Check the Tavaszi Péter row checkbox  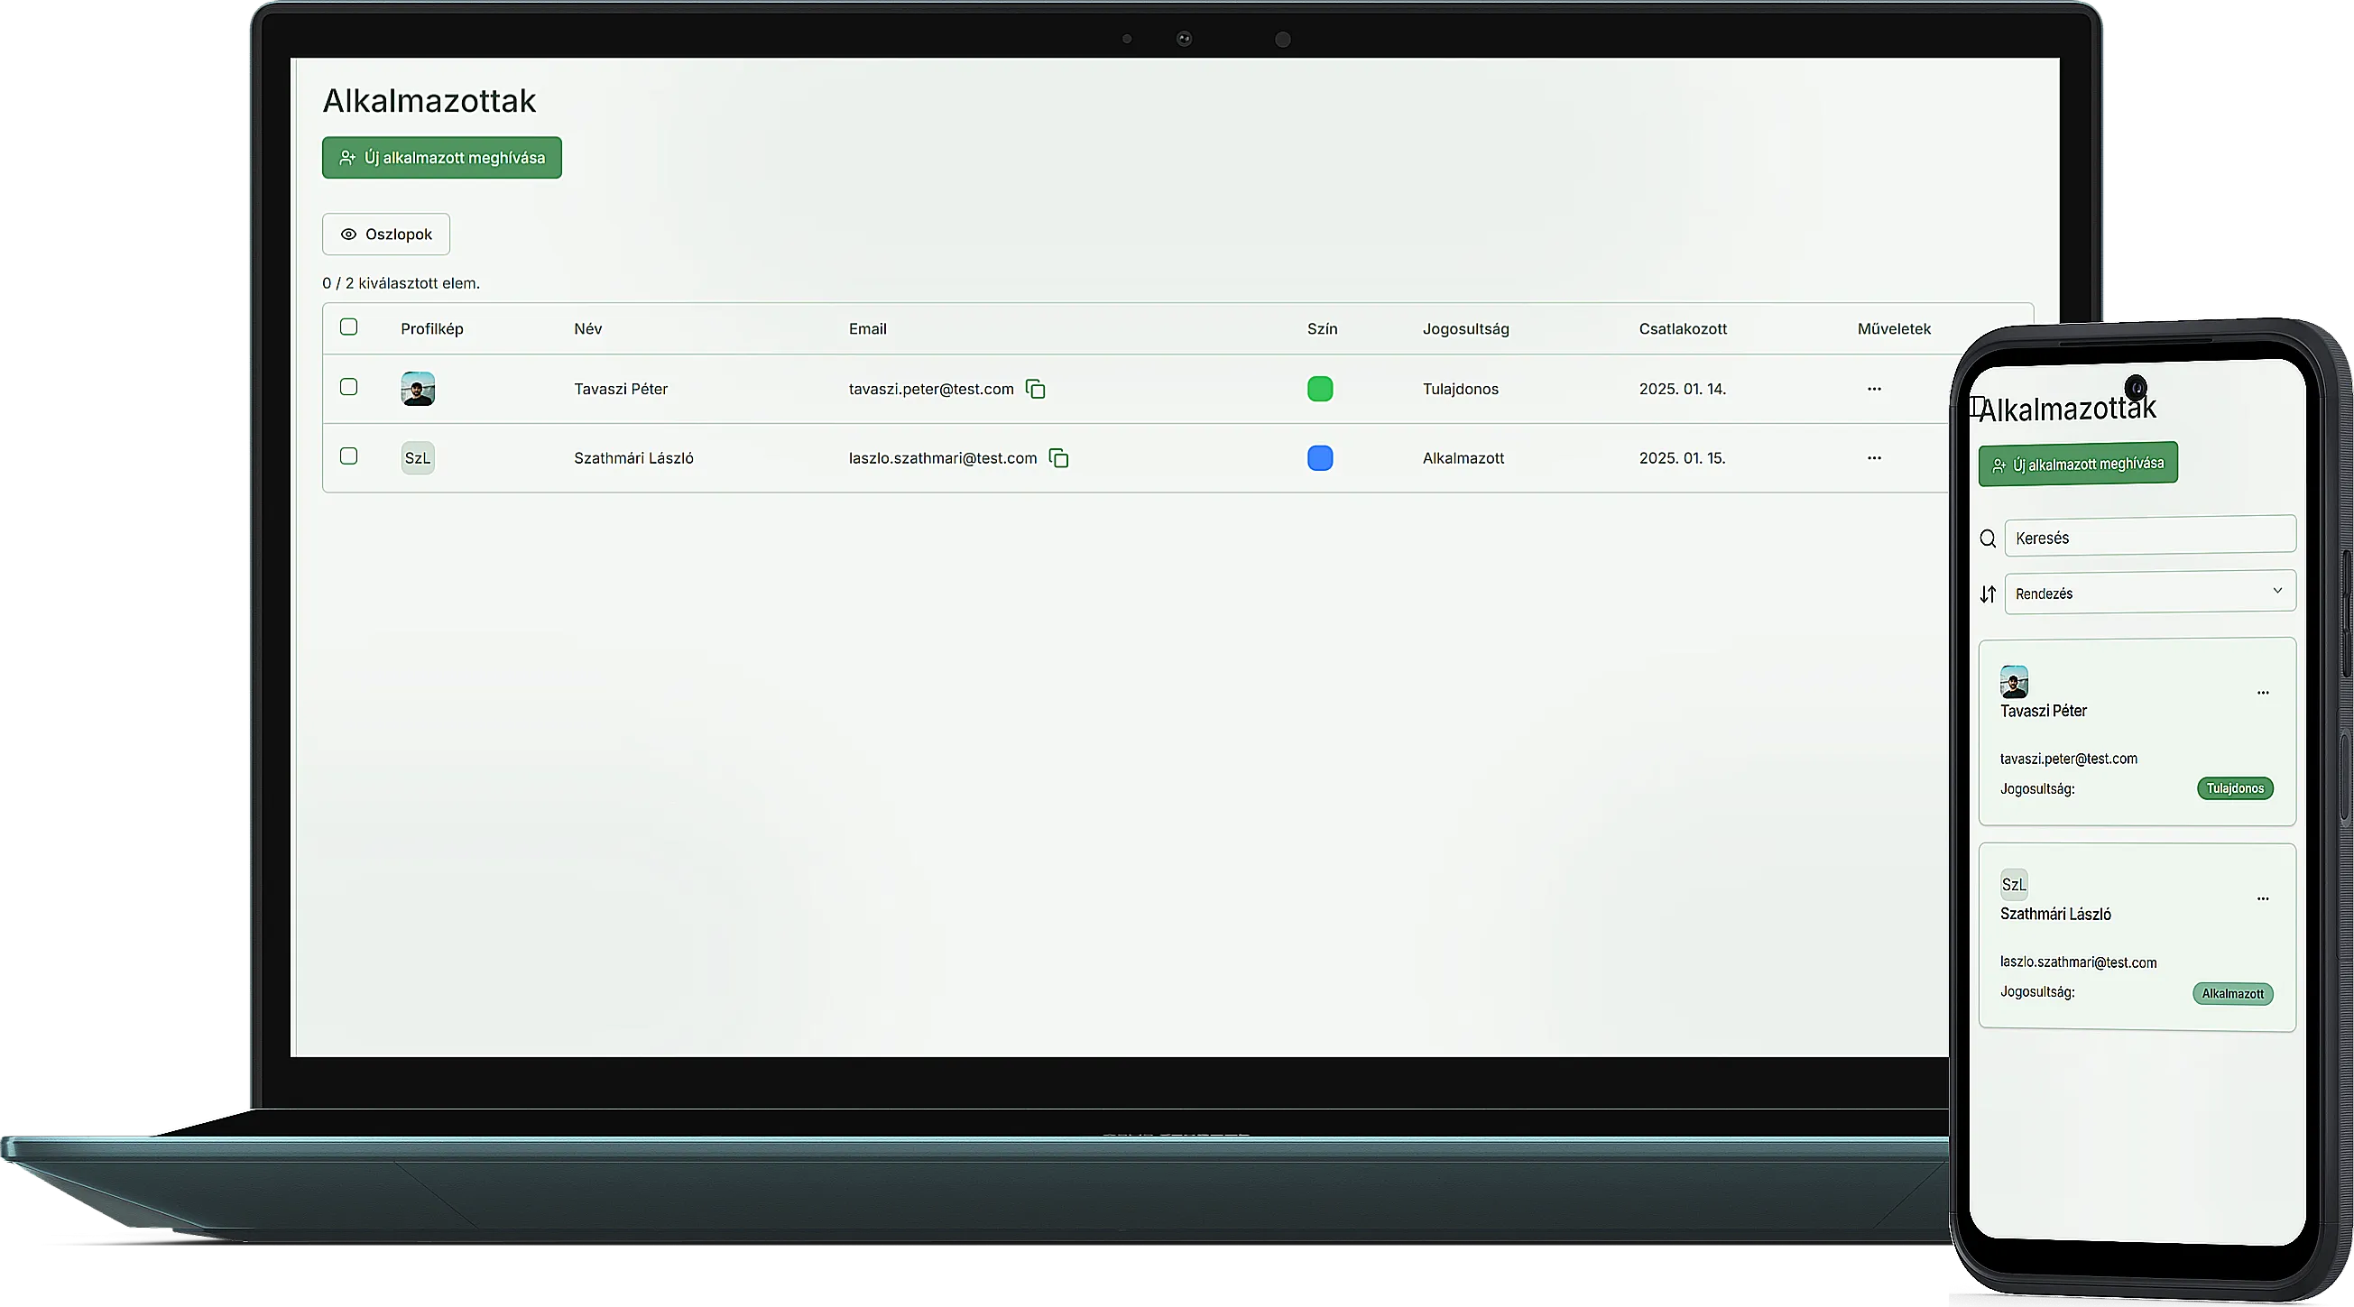[348, 387]
